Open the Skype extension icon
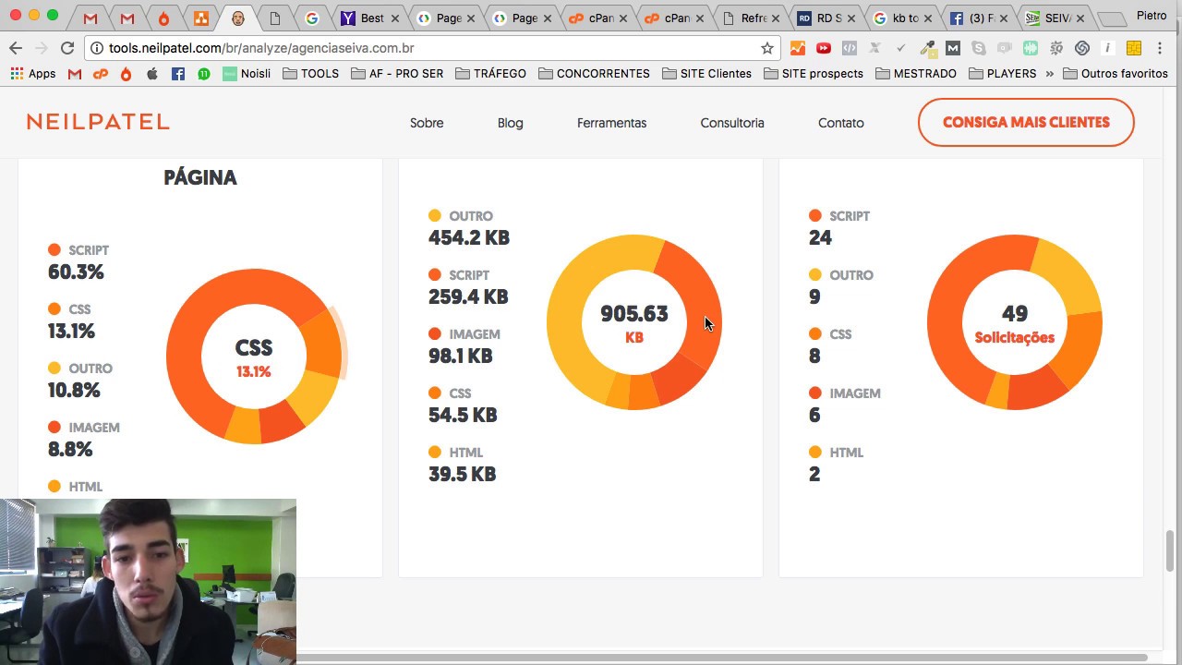Viewport: 1182px width, 665px height. 979,48
